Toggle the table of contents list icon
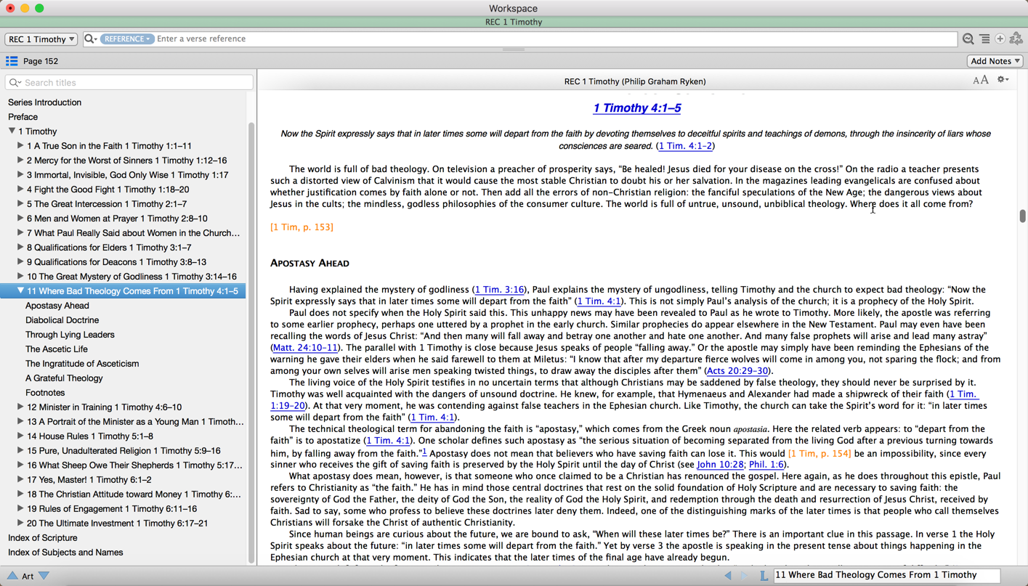The width and height of the screenshot is (1028, 586). pyautogui.click(x=12, y=61)
